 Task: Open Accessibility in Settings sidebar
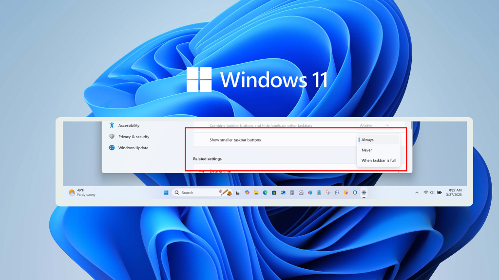(124, 125)
